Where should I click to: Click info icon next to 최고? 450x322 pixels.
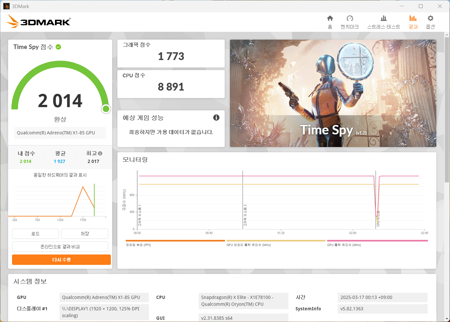point(100,153)
